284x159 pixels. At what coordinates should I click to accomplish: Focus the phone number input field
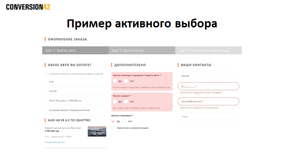pos(208,86)
